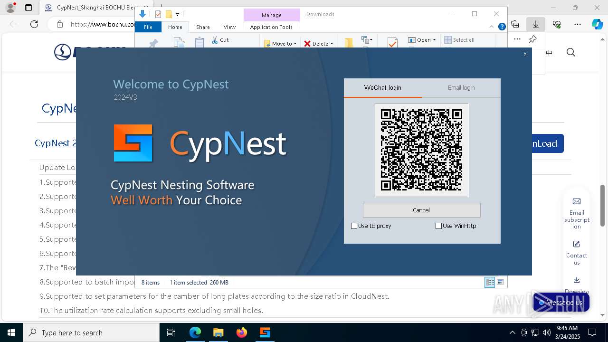Close the CypNest welcome splash with x
The image size is (608, 342).
pyautogui.click(x=525, y=54)
